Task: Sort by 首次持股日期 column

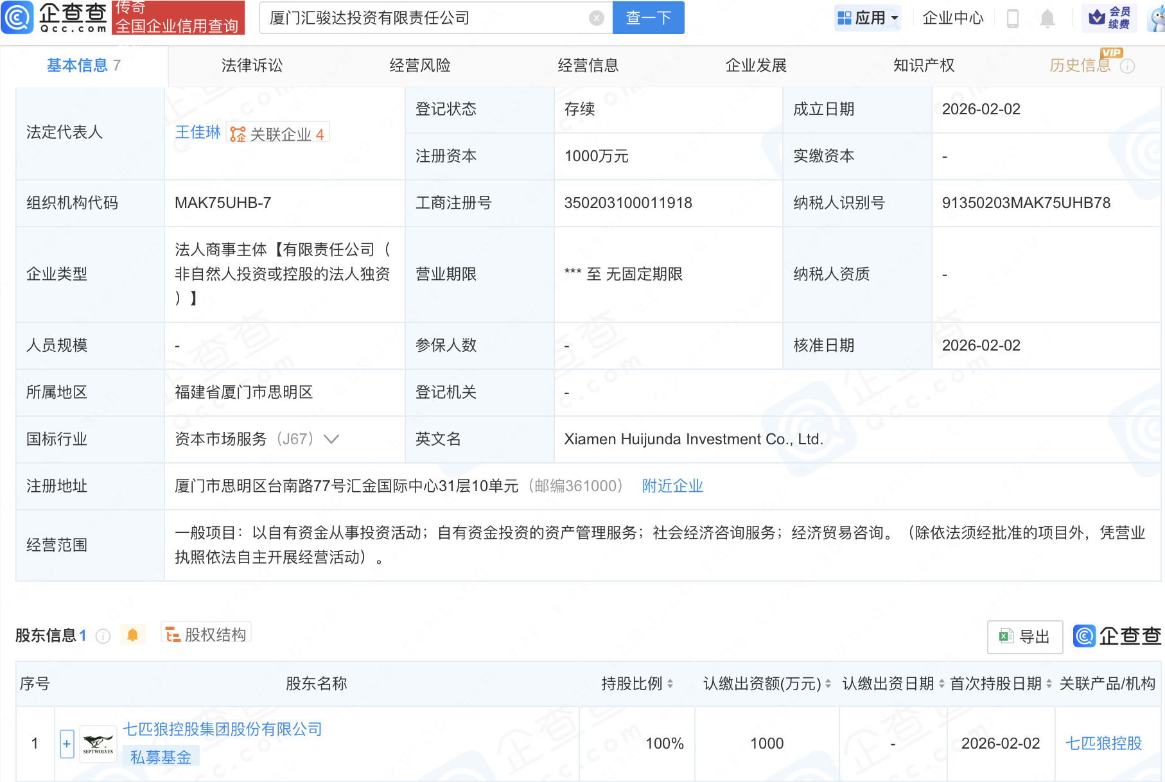Action: pyautogui.click(x=1049, y=684)
